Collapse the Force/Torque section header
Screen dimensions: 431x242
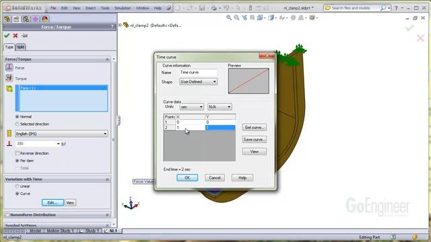tap(107, 59)
